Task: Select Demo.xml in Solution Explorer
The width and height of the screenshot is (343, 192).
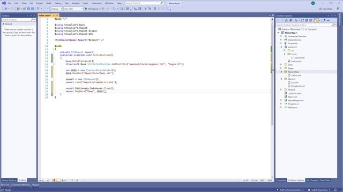Action: pyautogui.click(x=296, y=75)
